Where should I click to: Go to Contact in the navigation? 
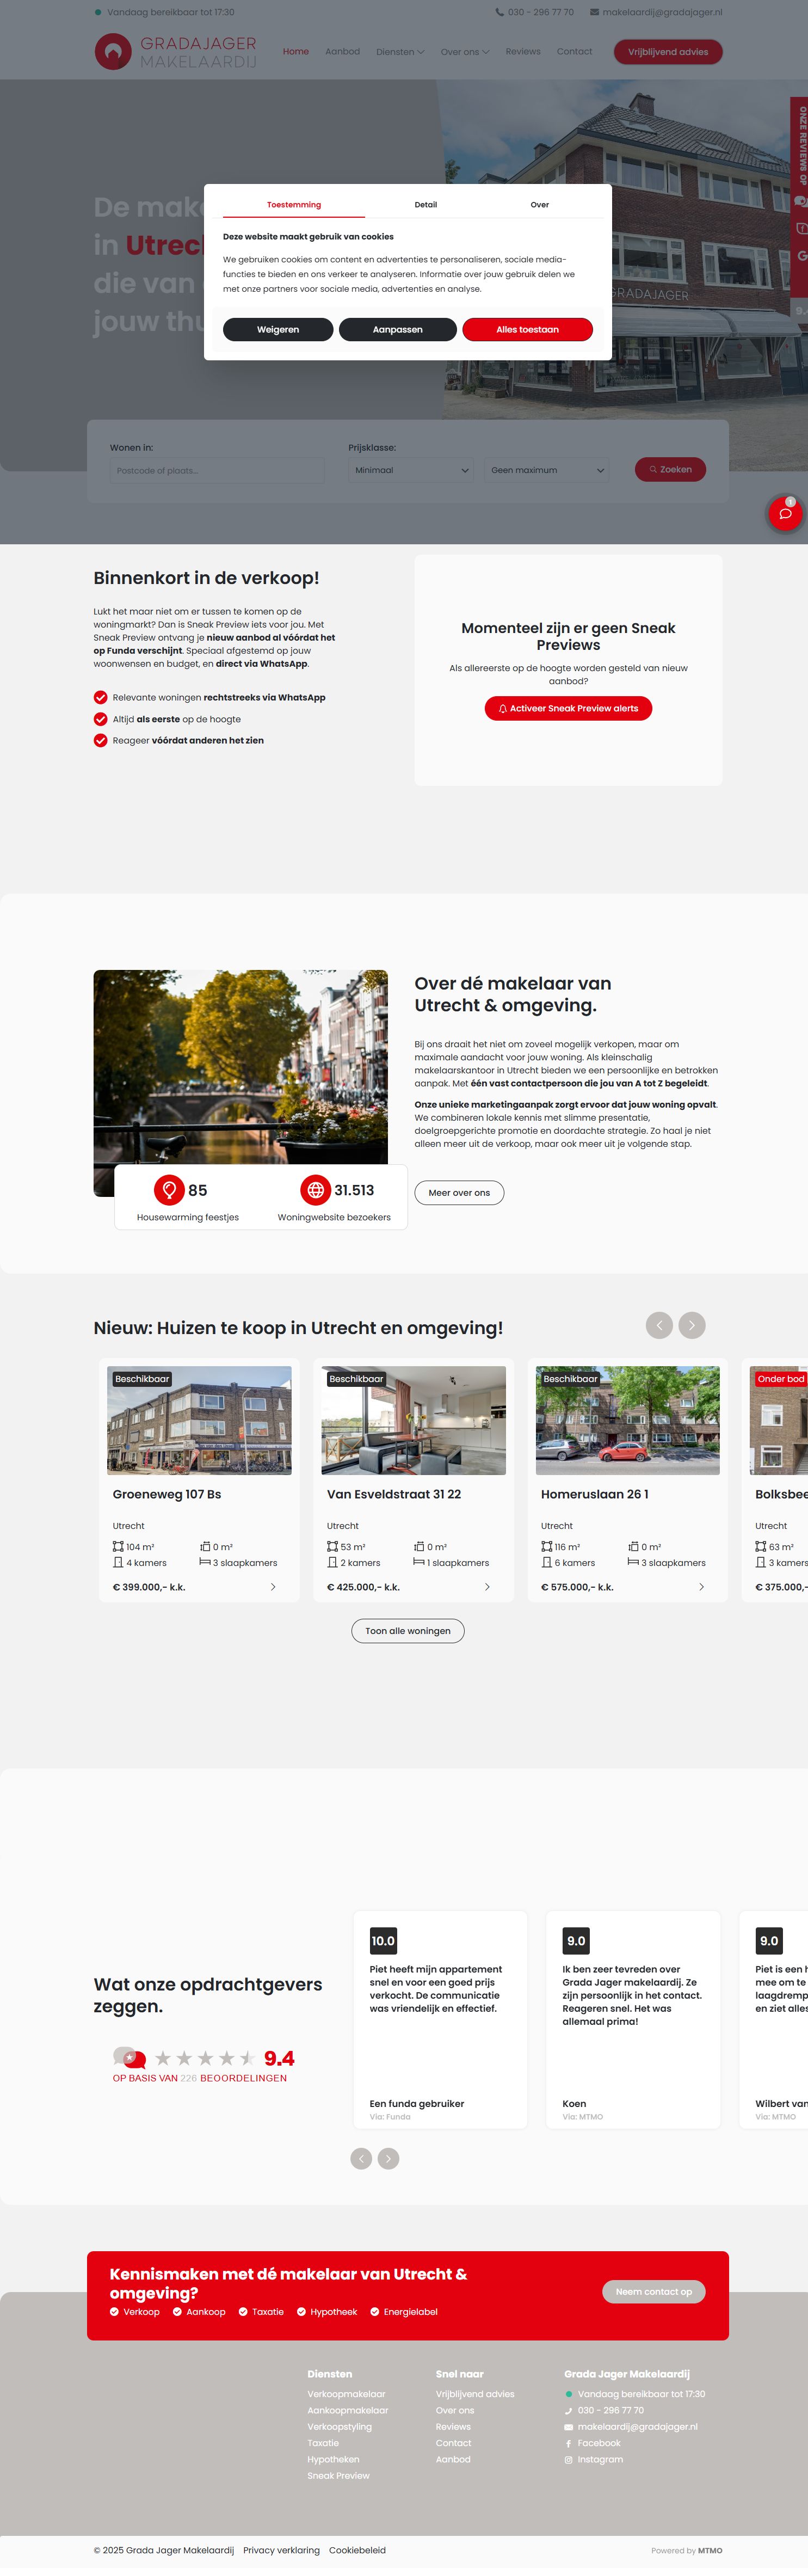point(574,52)
